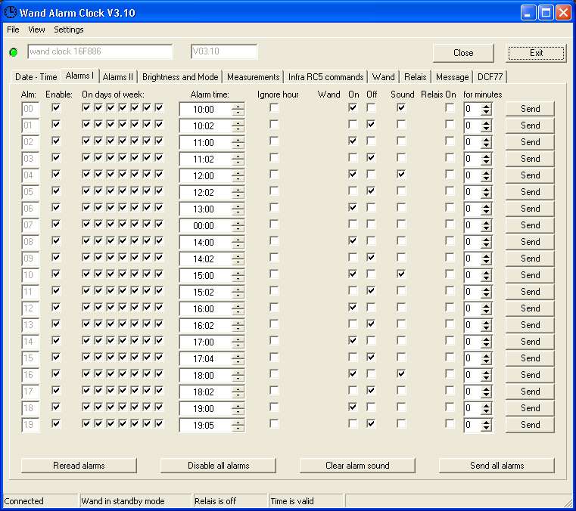Click Disable all alarms
Screen dimensions: 576x511
(x=218, y=466)
